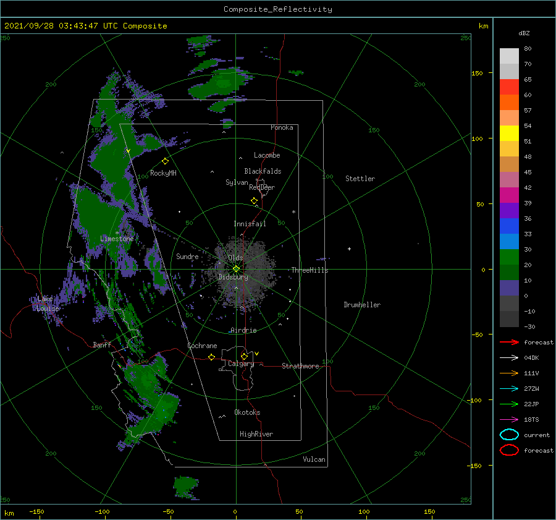
Task: Click orange swatch between 60 and 57
Action: click(509, 103)
